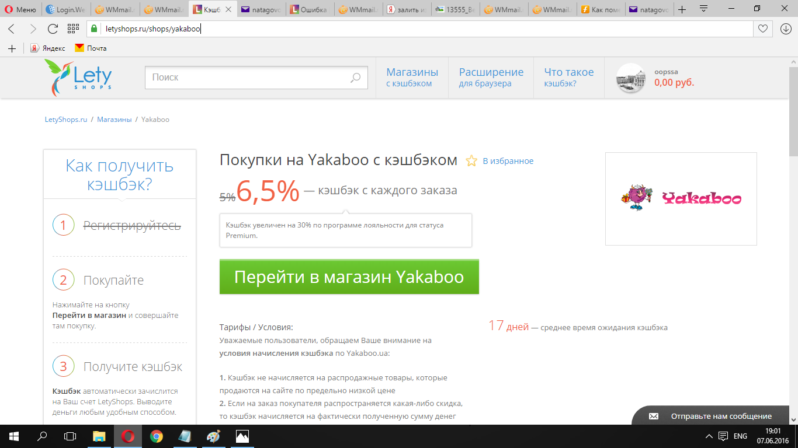This screenshot has height=448, width=798.
Task: Click the oopssa user avatar
Action: [x=632, y=78]
